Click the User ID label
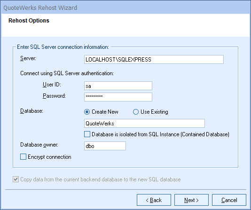251x210 pixels. [x=52, y=85]
